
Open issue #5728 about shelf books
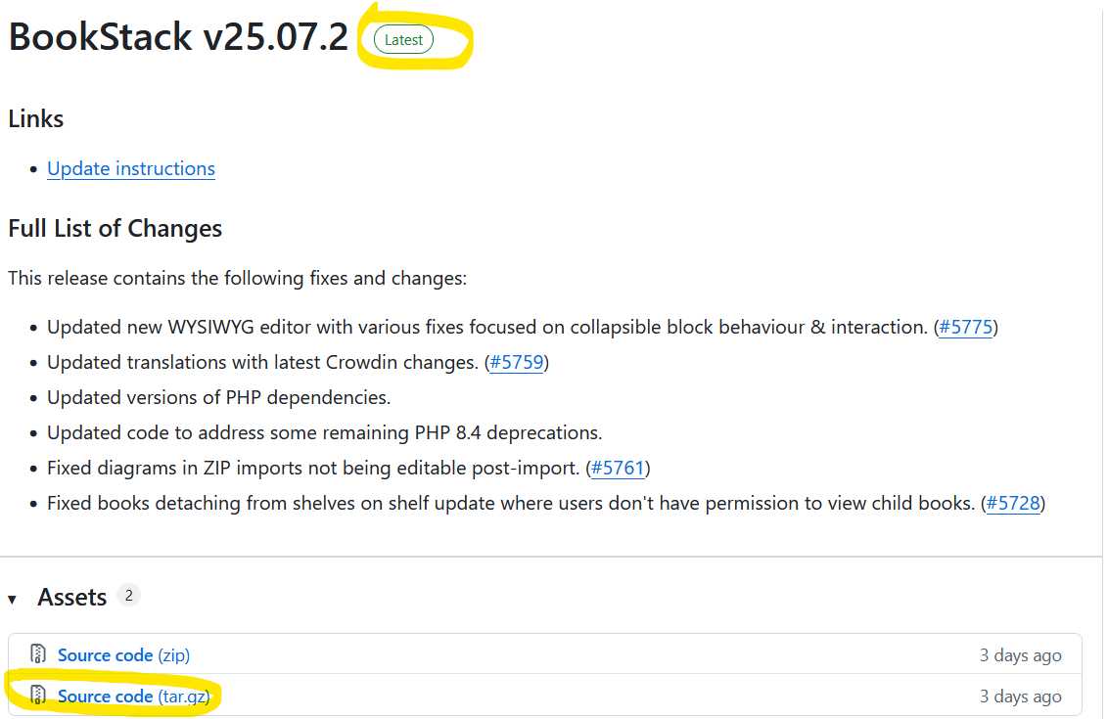pyautogui.click(x=1012, y=503)
